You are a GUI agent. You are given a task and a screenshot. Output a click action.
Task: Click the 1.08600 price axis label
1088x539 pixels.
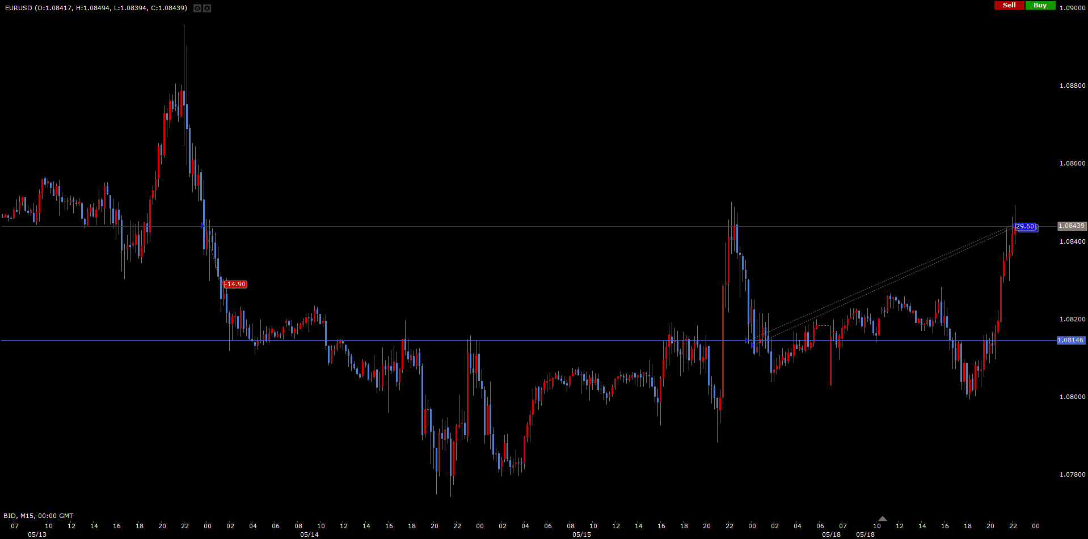tap(1072, 164)
